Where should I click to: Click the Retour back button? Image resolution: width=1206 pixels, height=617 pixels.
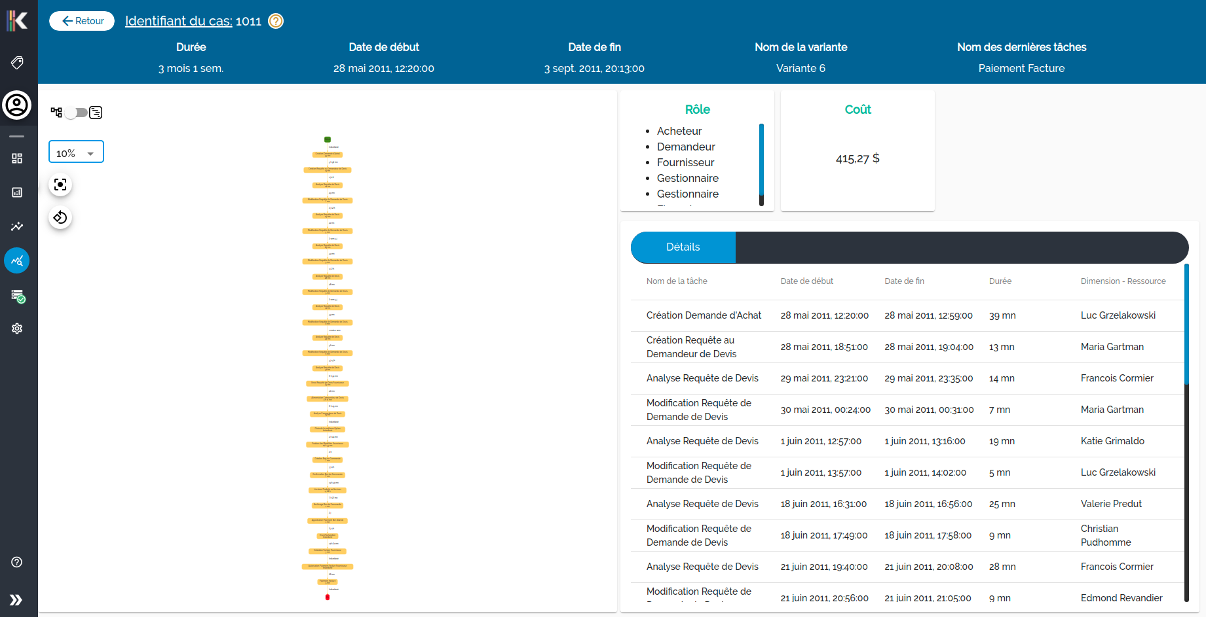82,21
